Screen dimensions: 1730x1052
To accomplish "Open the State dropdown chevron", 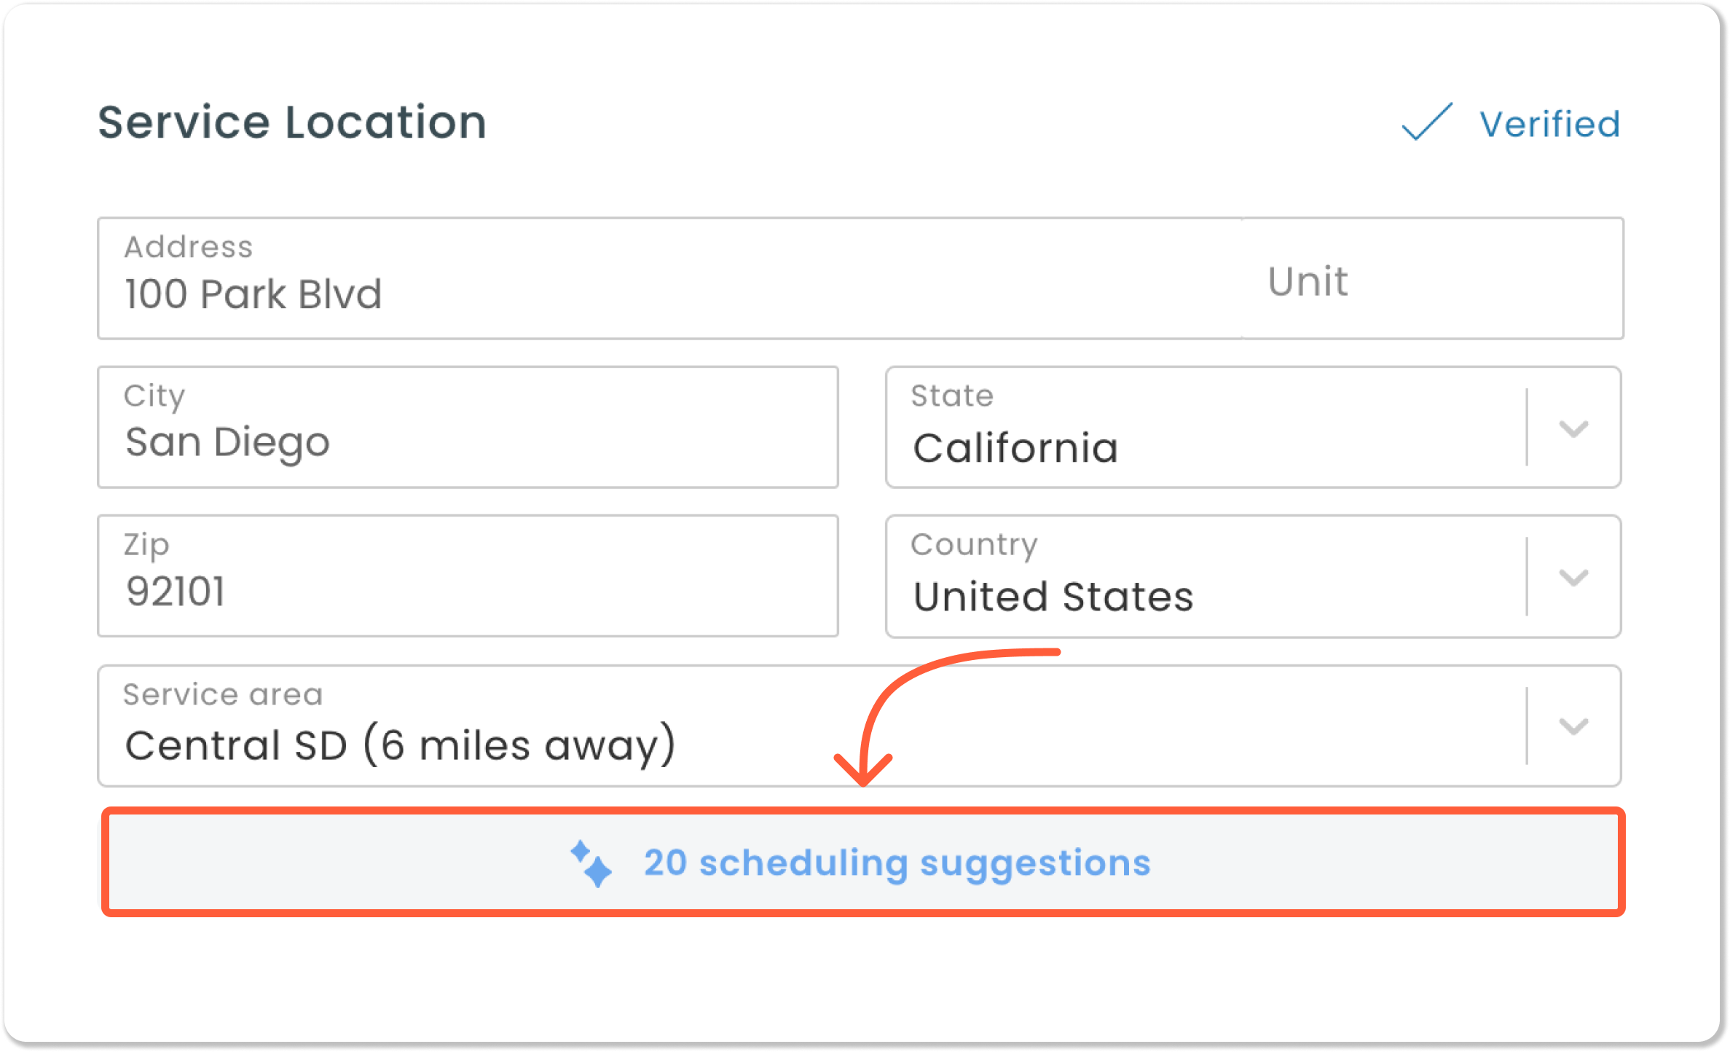I will pos(1573,428).
